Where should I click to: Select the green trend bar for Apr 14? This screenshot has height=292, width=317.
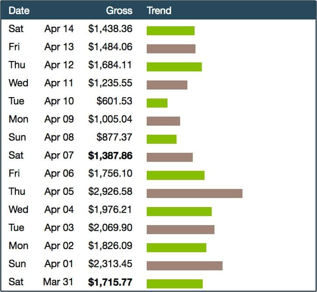click(x=171, y=31)
